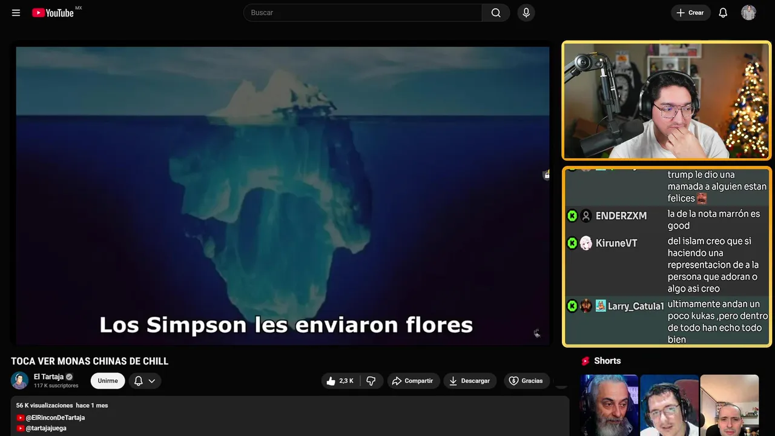Send a Gracias super thanks
The image size is (775, 436).
tap(526, 381)
